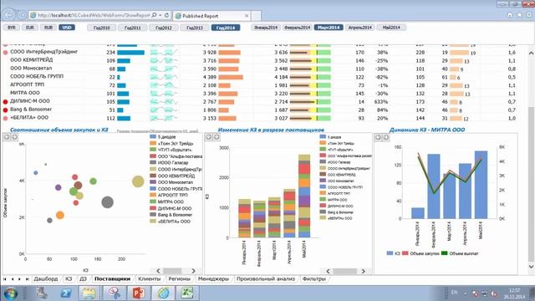Open PowerShell from the taskbar

(65, 293)
